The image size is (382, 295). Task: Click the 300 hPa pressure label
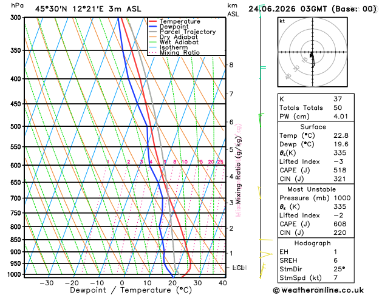[x=17, y=18]
